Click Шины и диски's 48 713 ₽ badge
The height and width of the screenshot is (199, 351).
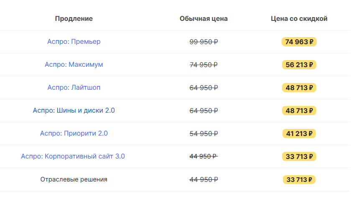pos(299,111)
